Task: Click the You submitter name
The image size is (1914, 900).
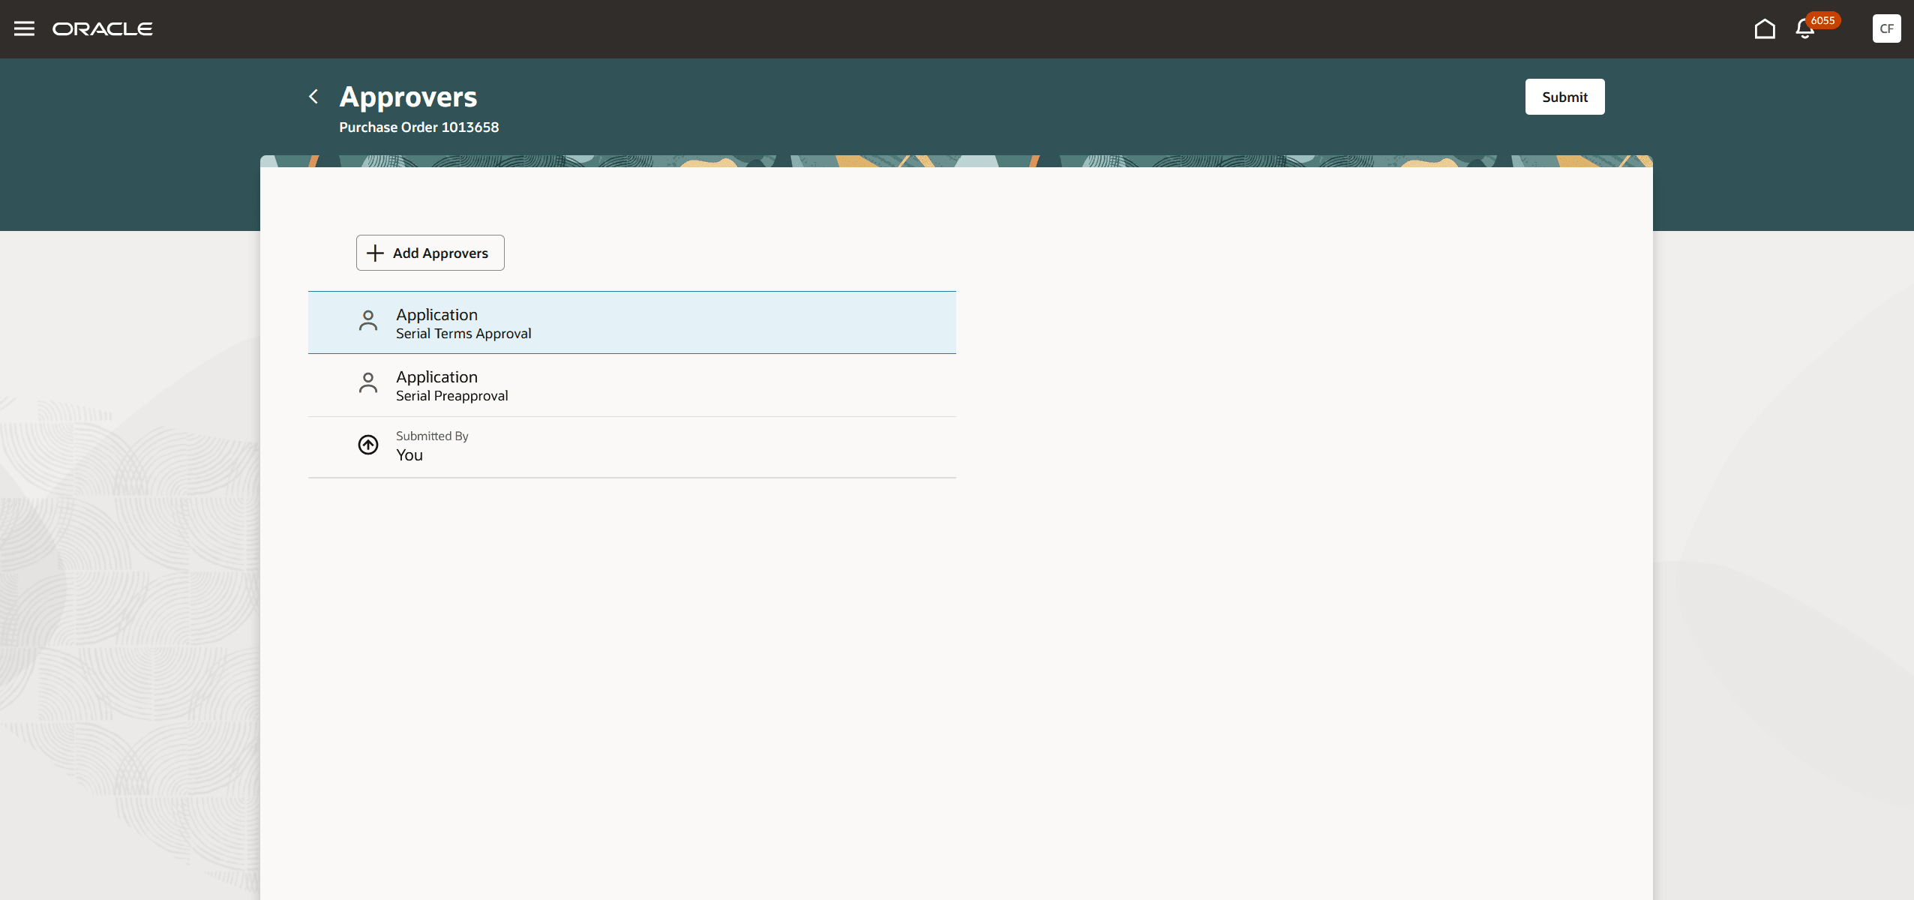Action: coord(409,455)
